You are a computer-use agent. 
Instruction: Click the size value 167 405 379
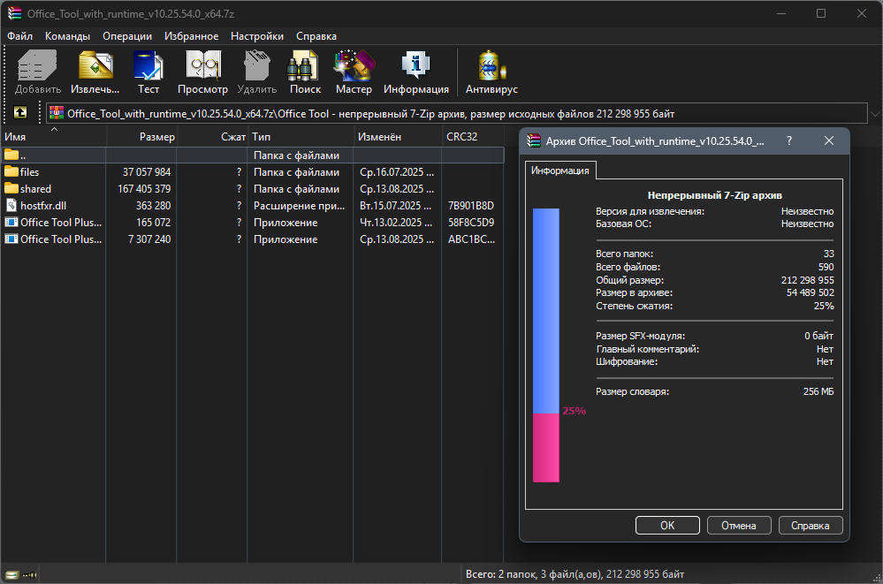tap(144, 189)
